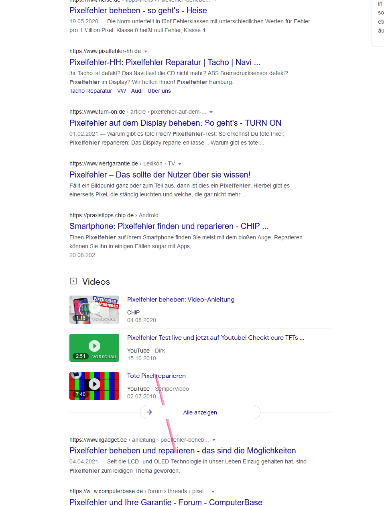Open the Heise 'Pixelfehler beheben - so geht's' result
Image resolution: width=384 pixels, height=506 pixels.
(x=138, y=10)
